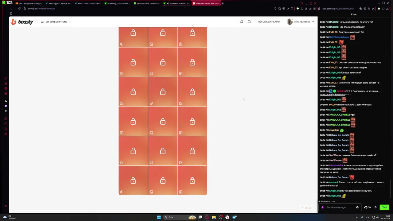Switch to the Входящие mail tab
Viewport: 393px width, 221px height.
(28, 3)
